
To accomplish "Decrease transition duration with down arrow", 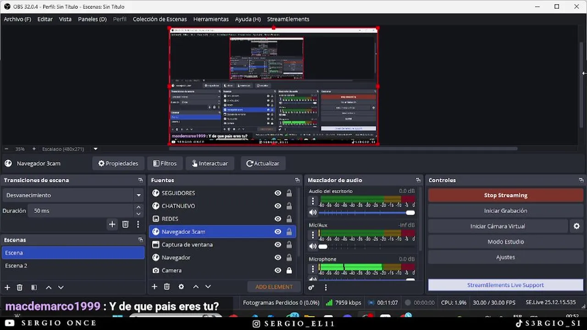I will click(138, 214).
